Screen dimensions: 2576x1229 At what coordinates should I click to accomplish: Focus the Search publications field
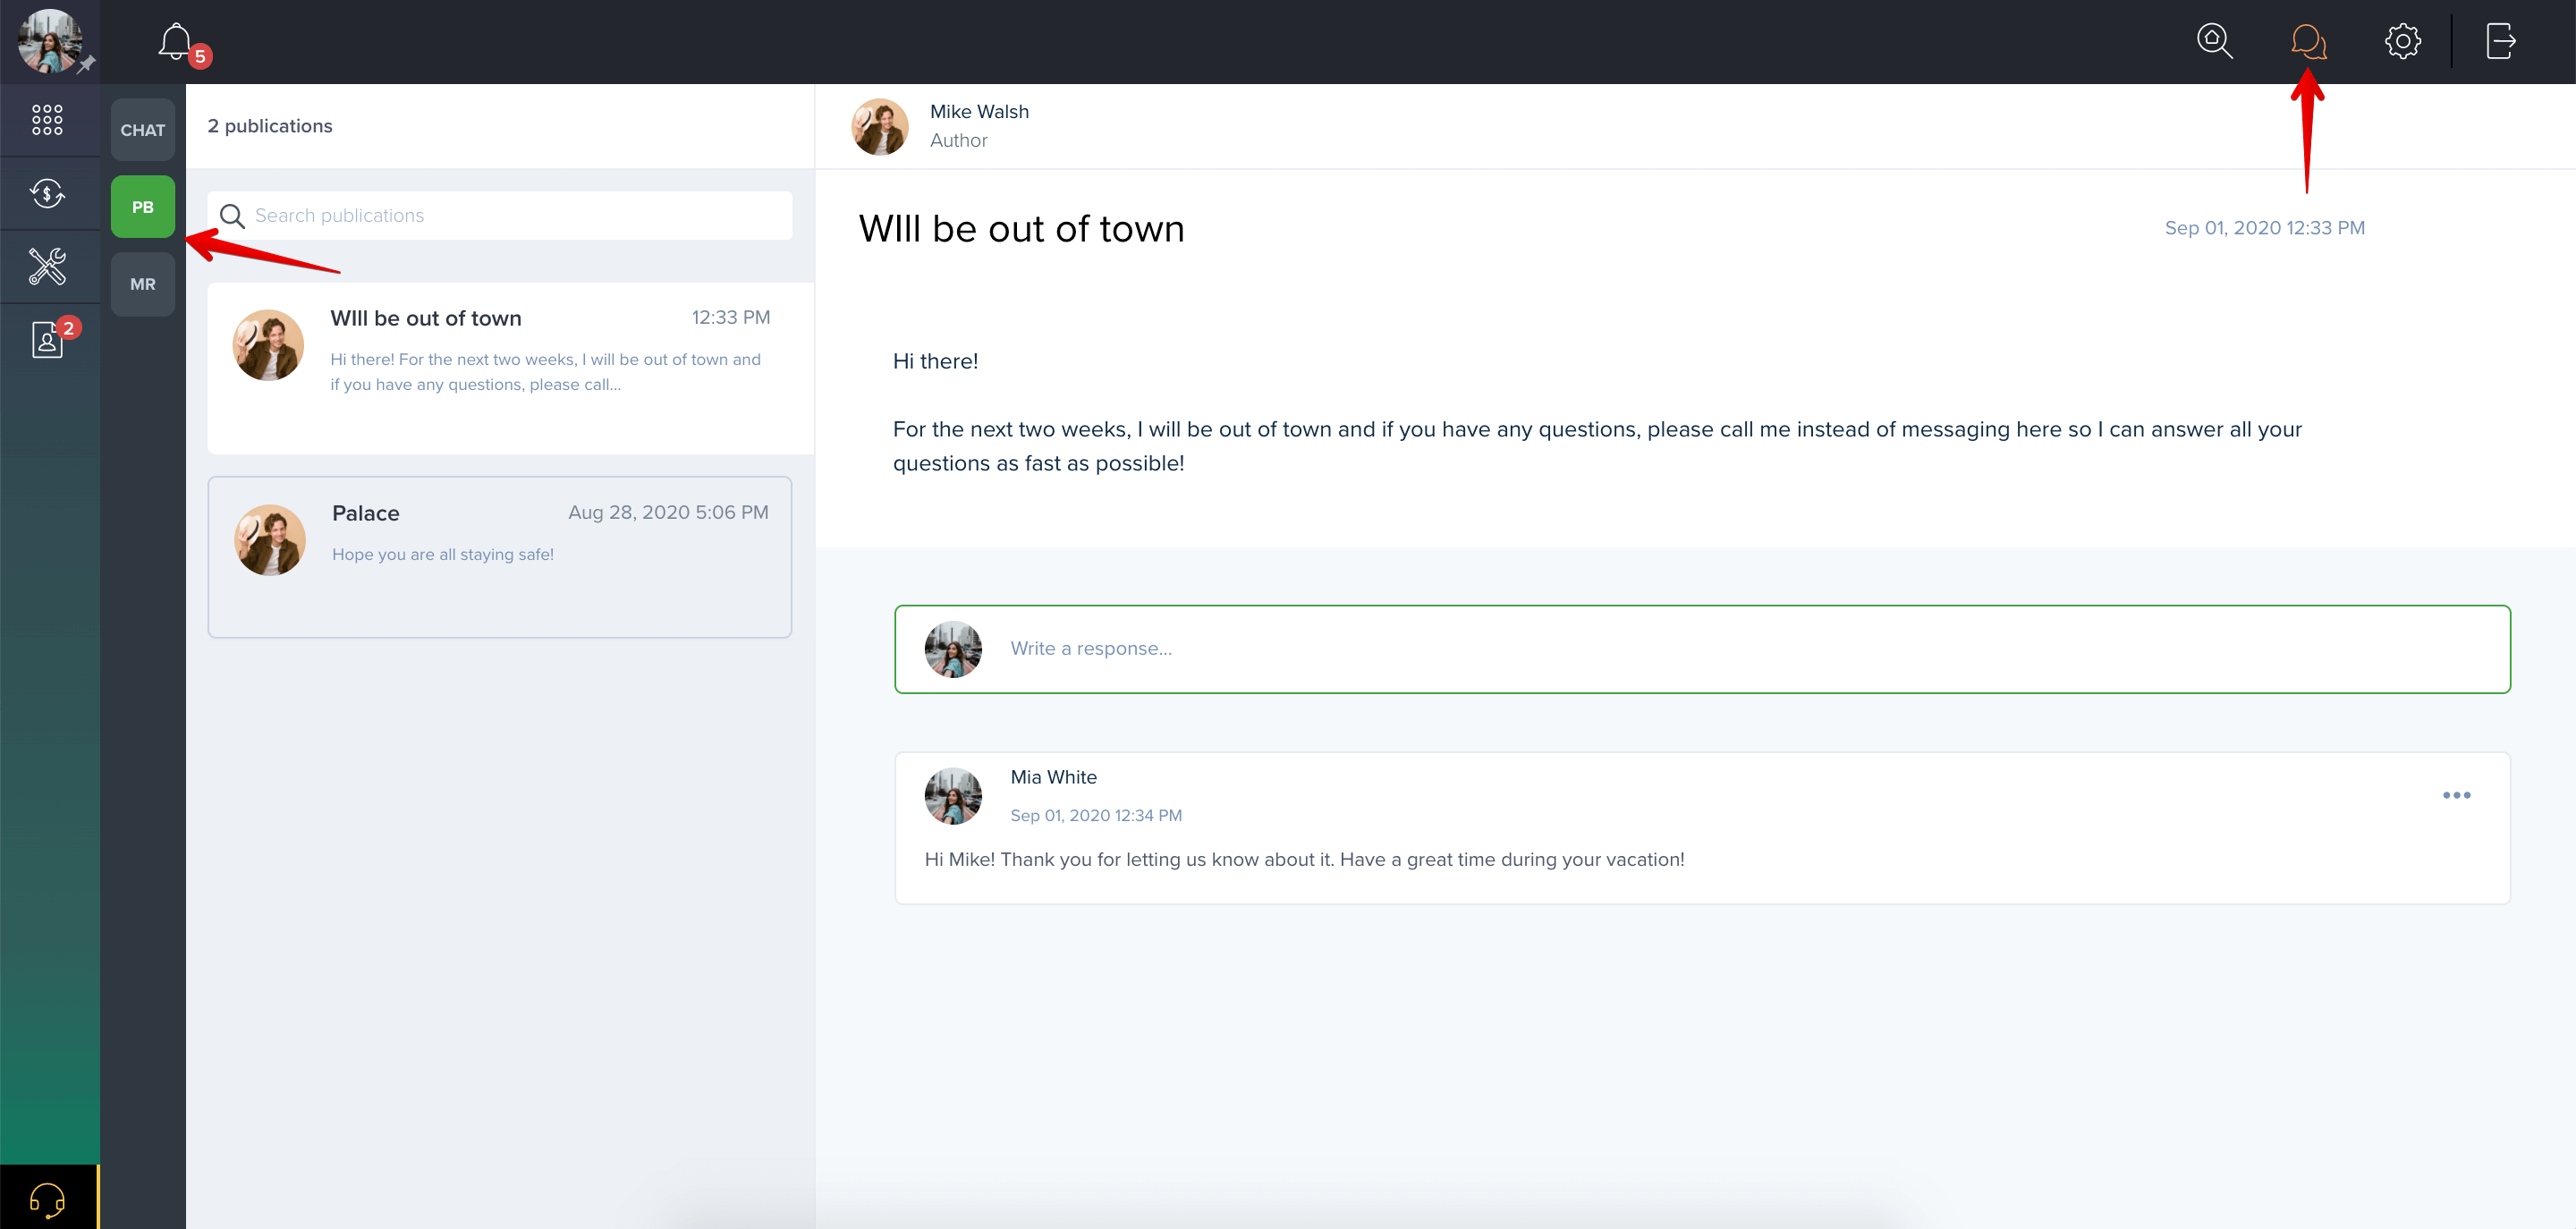click(500, 215)
